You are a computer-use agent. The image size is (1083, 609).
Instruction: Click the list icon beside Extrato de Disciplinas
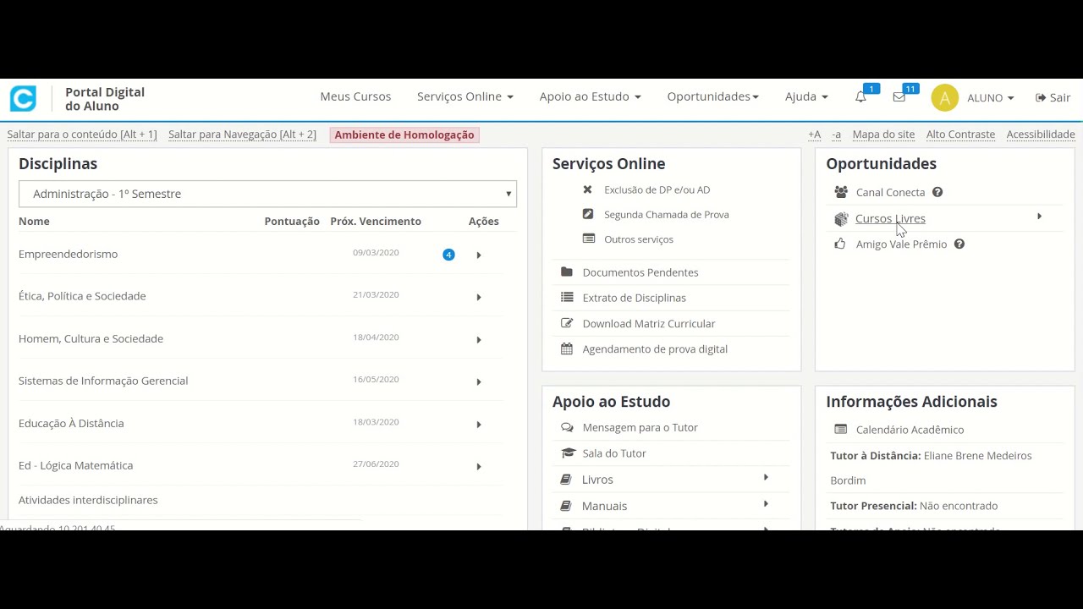[567, 297]
